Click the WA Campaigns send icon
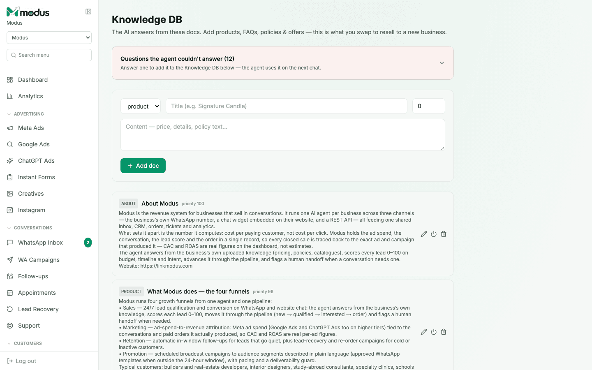The height and width of the screenshot is (370, 592). [10, 260]
